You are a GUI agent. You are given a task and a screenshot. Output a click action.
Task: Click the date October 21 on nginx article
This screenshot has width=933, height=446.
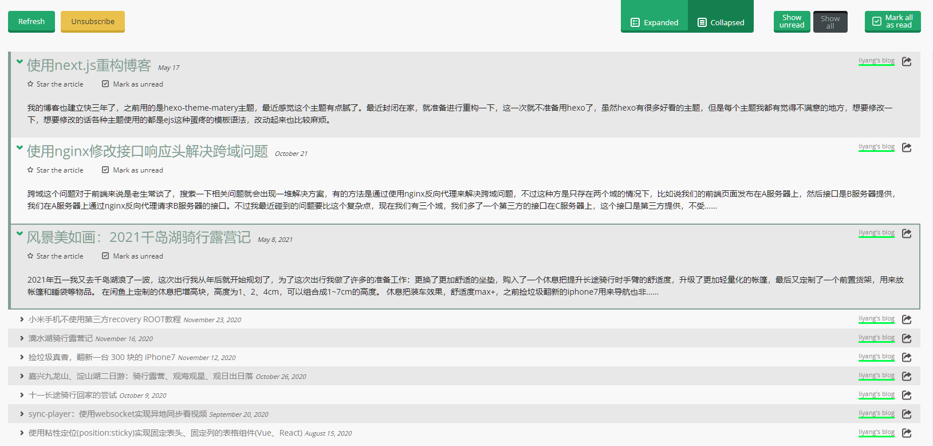(291, 154)
